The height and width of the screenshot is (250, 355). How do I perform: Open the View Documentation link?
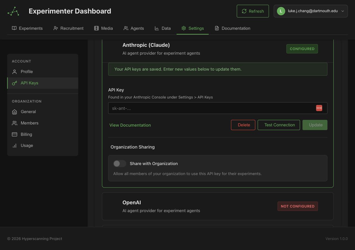[130, 125]
